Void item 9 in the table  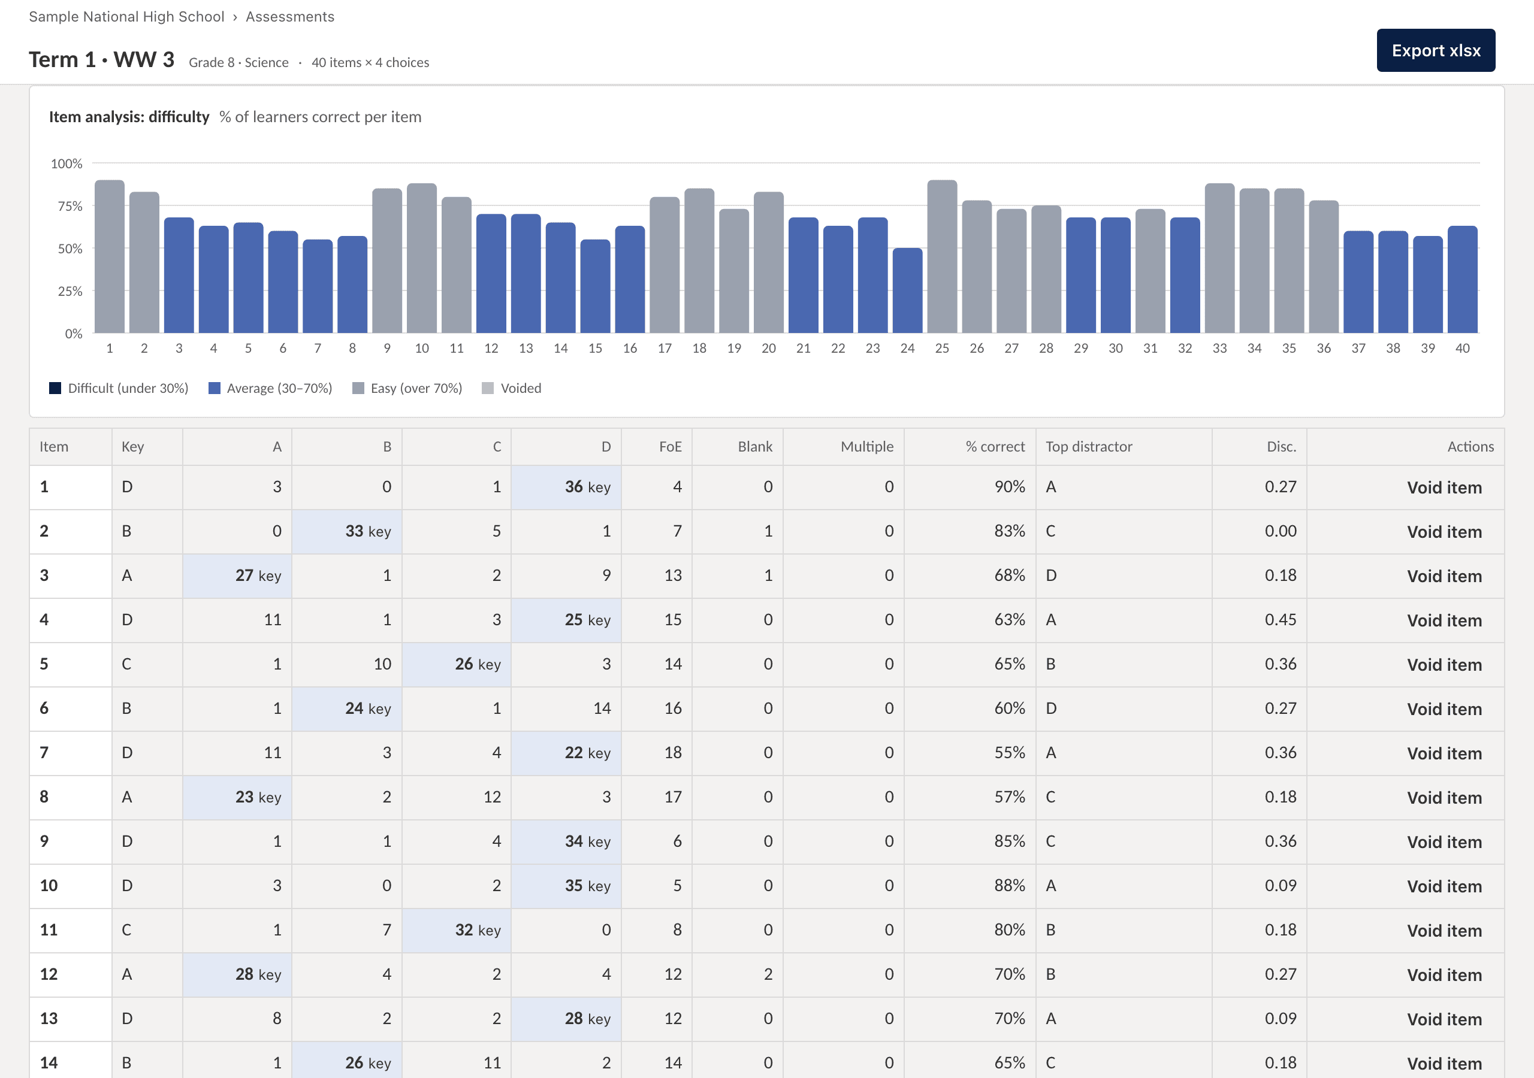click(x=1444, y=841)
